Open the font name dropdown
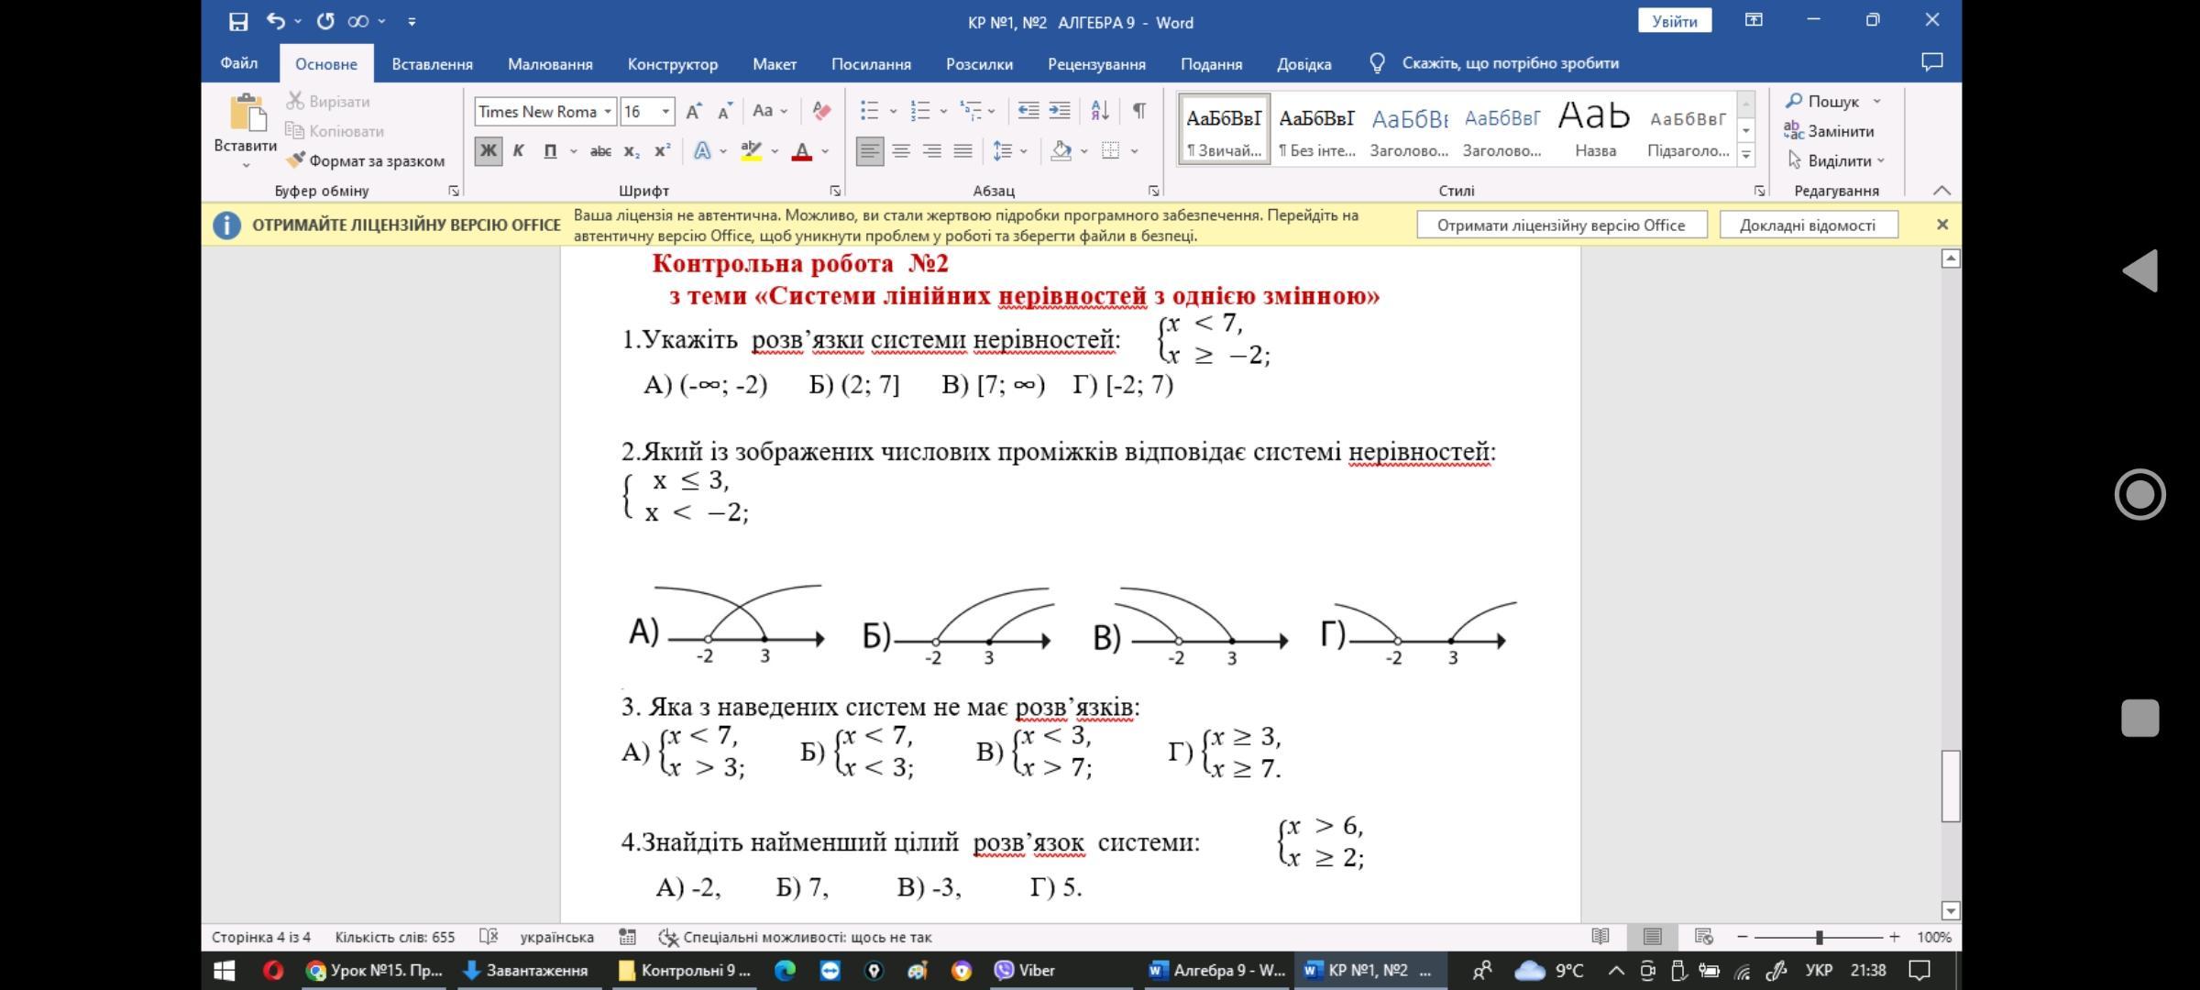 pos(607,112)
